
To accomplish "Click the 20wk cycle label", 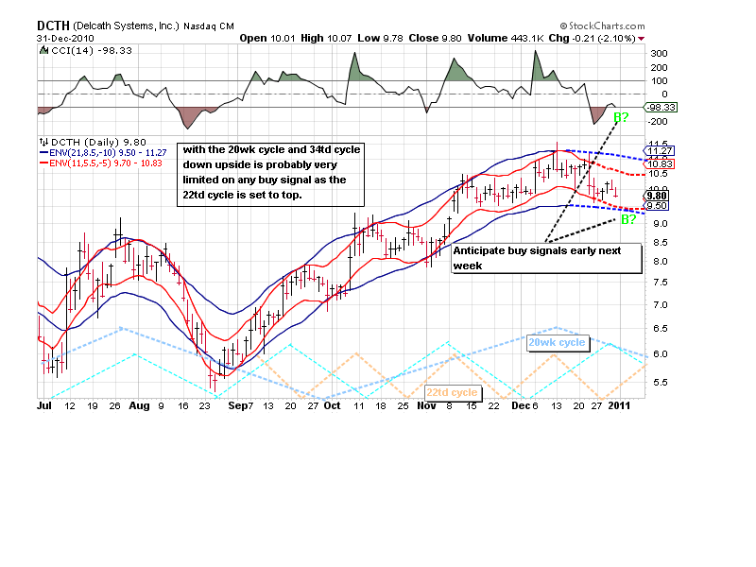I will (x=558, y=342).
